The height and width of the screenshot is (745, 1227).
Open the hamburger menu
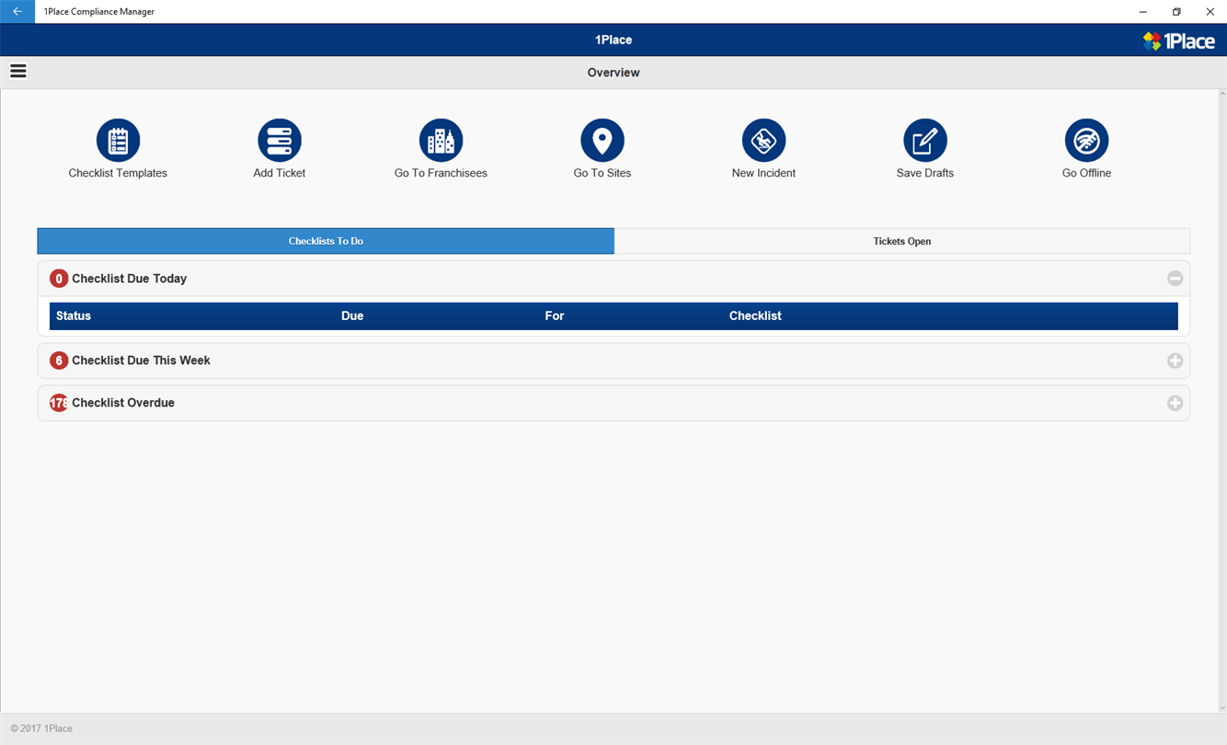coord(17,71)
